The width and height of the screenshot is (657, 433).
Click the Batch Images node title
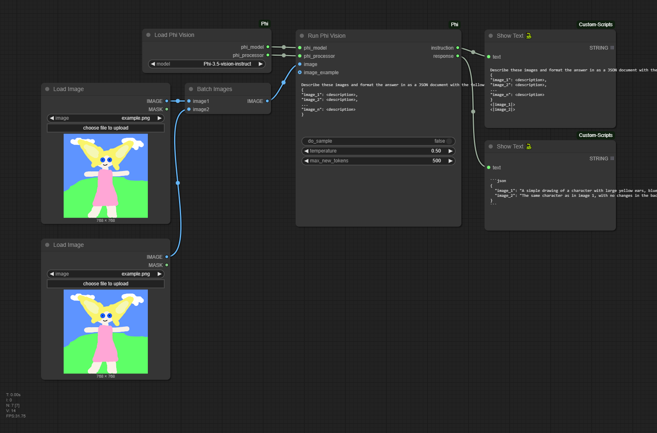(214, 89)
